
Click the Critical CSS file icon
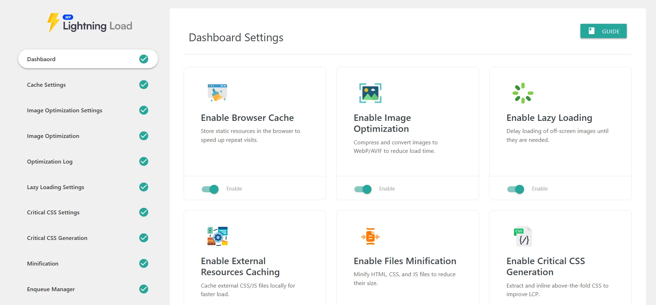point(523,236)
